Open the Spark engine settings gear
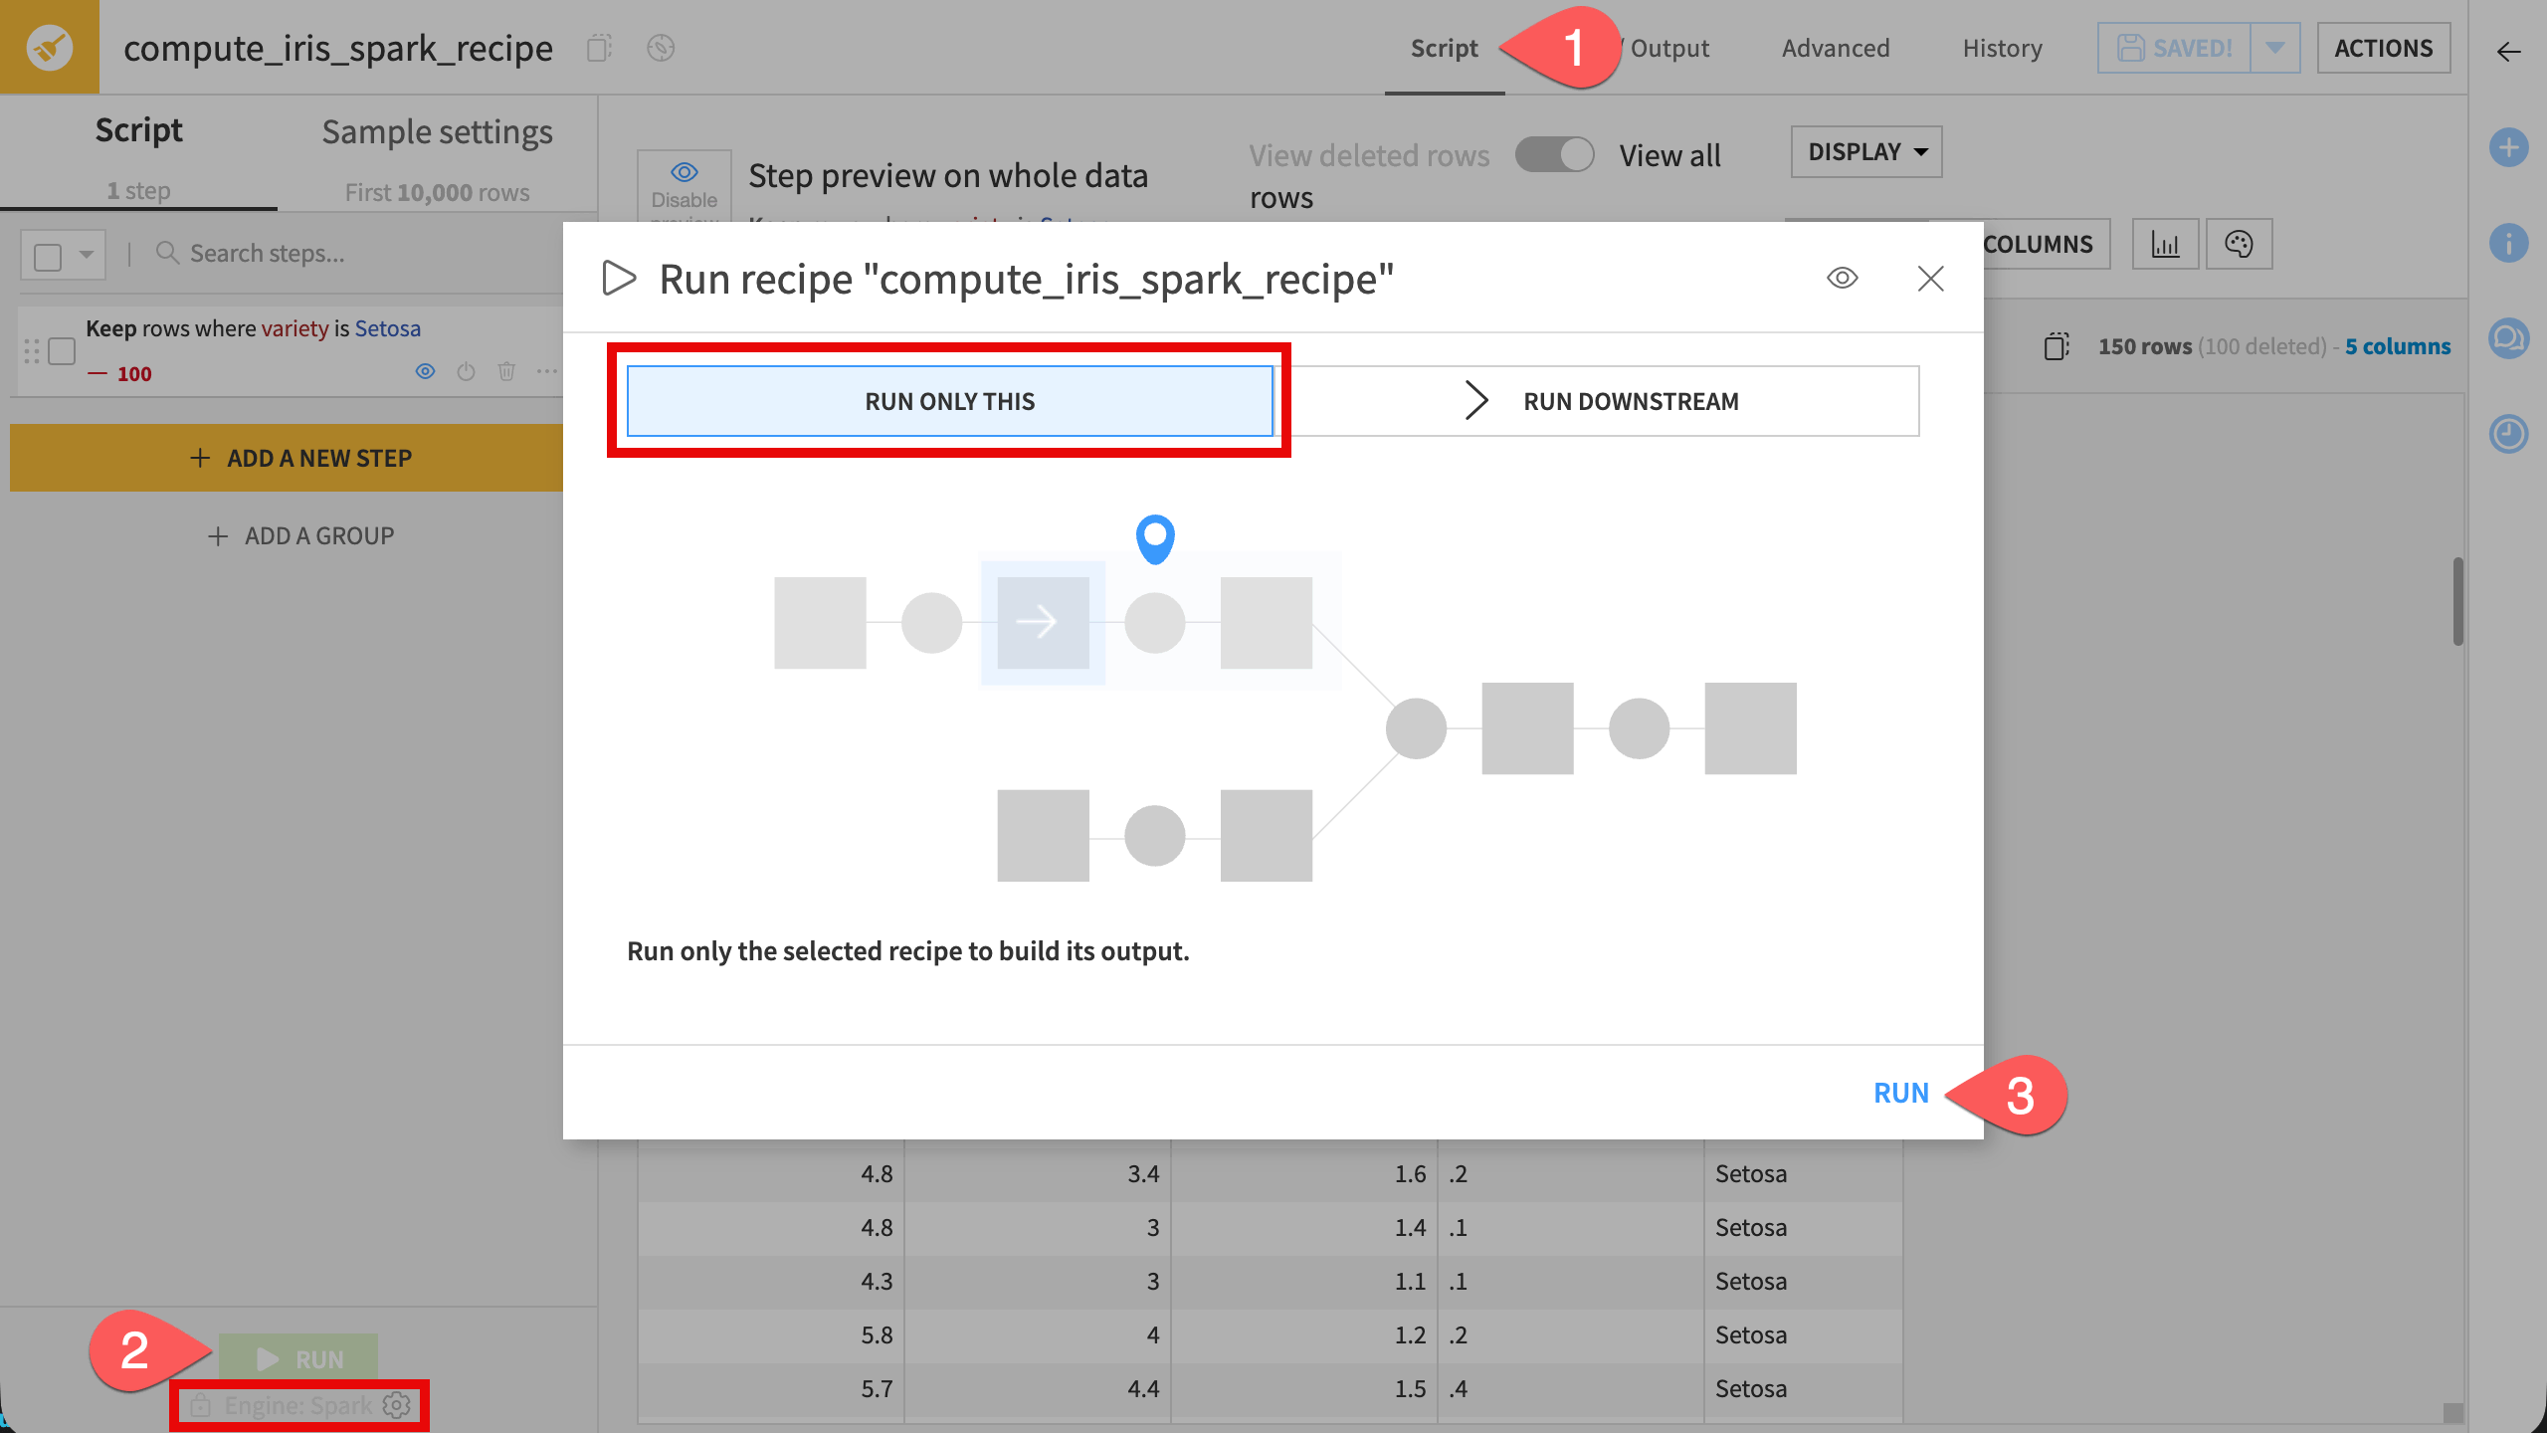 397,1405
